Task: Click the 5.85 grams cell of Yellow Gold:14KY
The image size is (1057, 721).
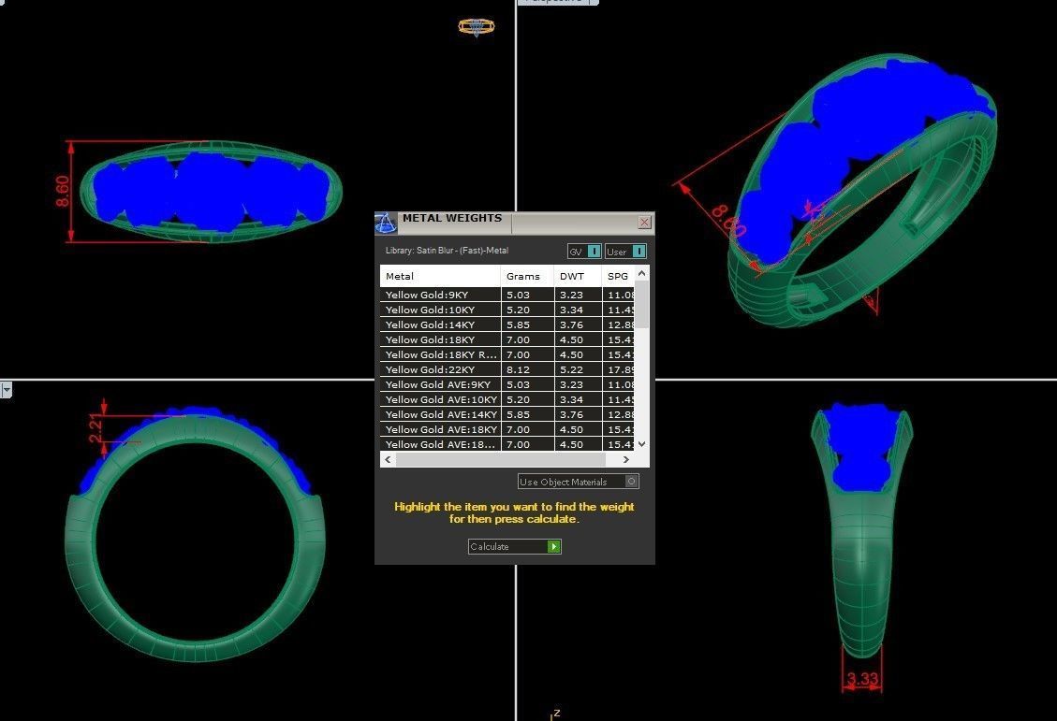Action: (x=527, y=324)
